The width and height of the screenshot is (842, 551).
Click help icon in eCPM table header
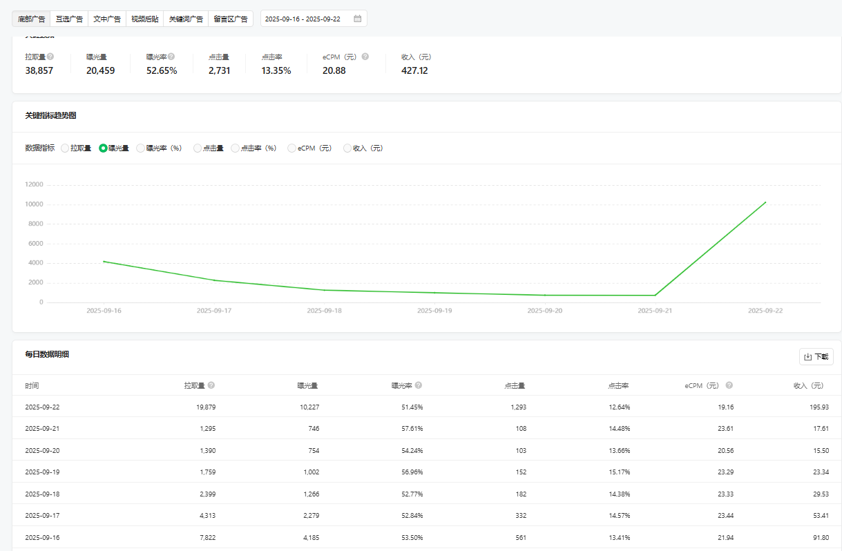729,385
